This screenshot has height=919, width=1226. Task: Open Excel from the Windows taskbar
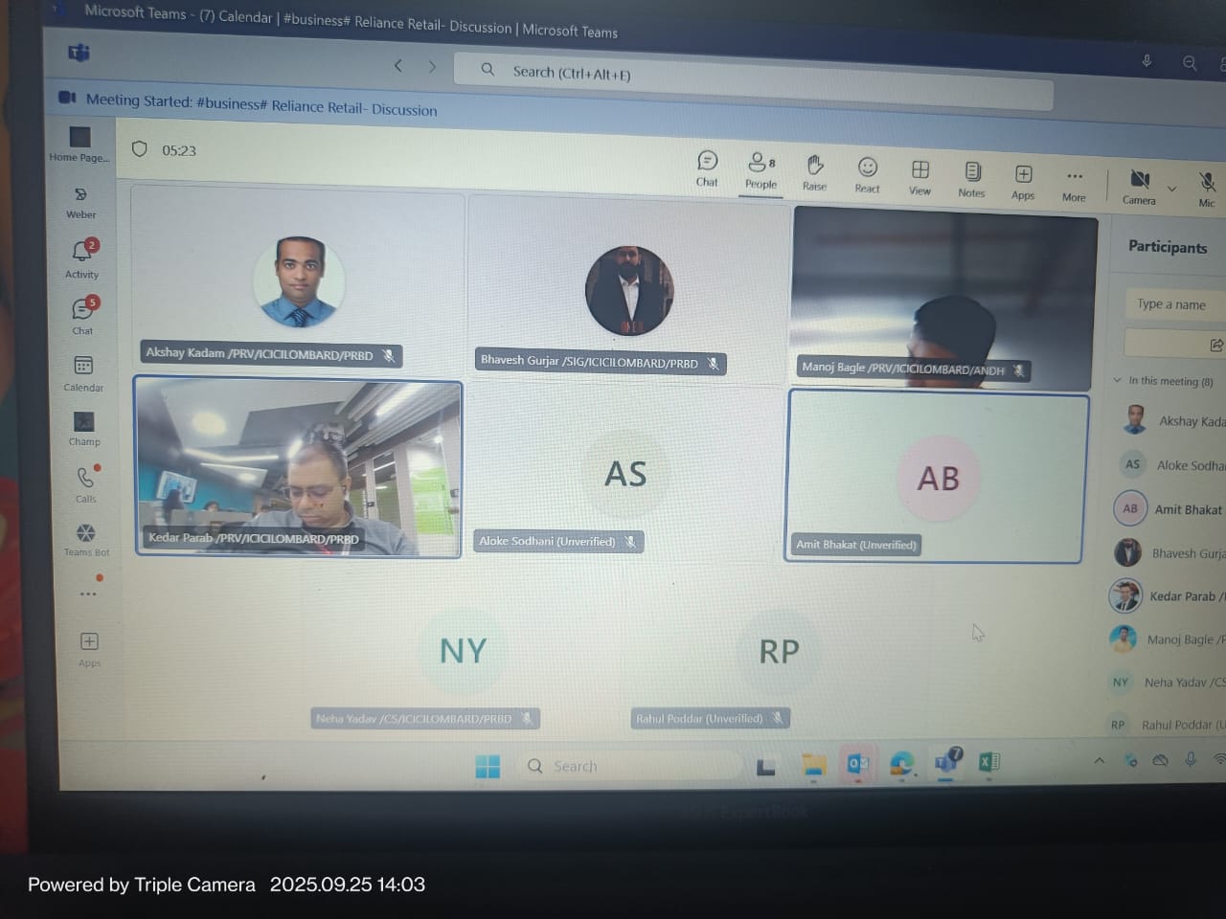tap(988, 762)
